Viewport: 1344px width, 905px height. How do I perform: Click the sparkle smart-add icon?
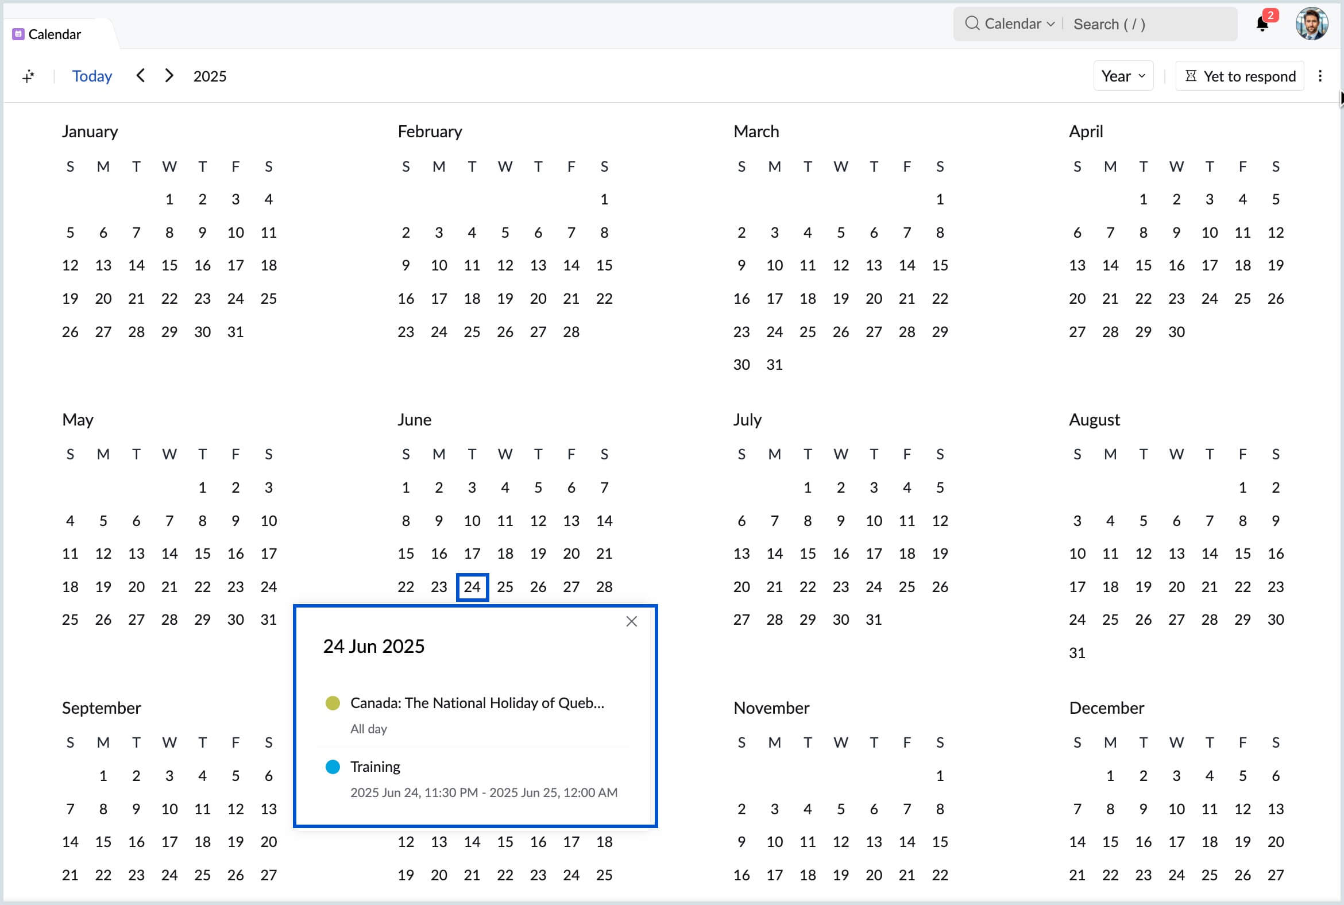(x=28, y=75)
